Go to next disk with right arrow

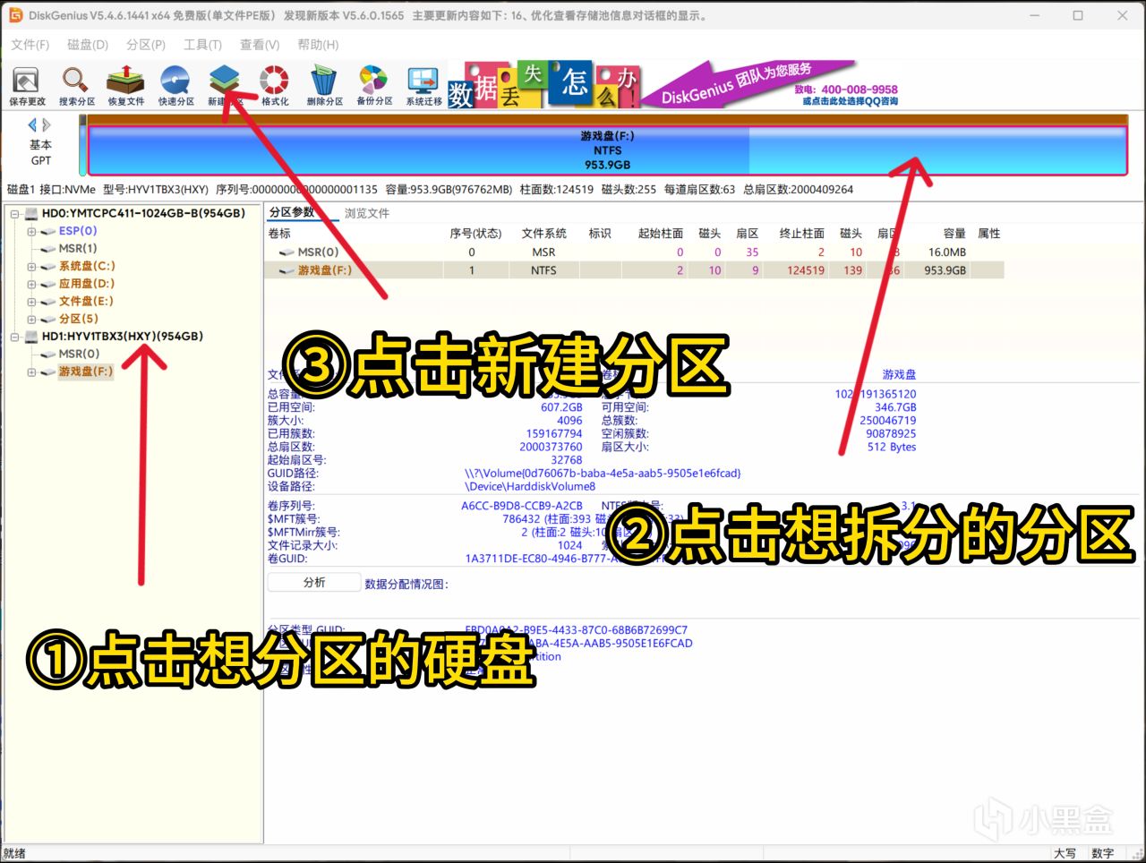point(47,125)
